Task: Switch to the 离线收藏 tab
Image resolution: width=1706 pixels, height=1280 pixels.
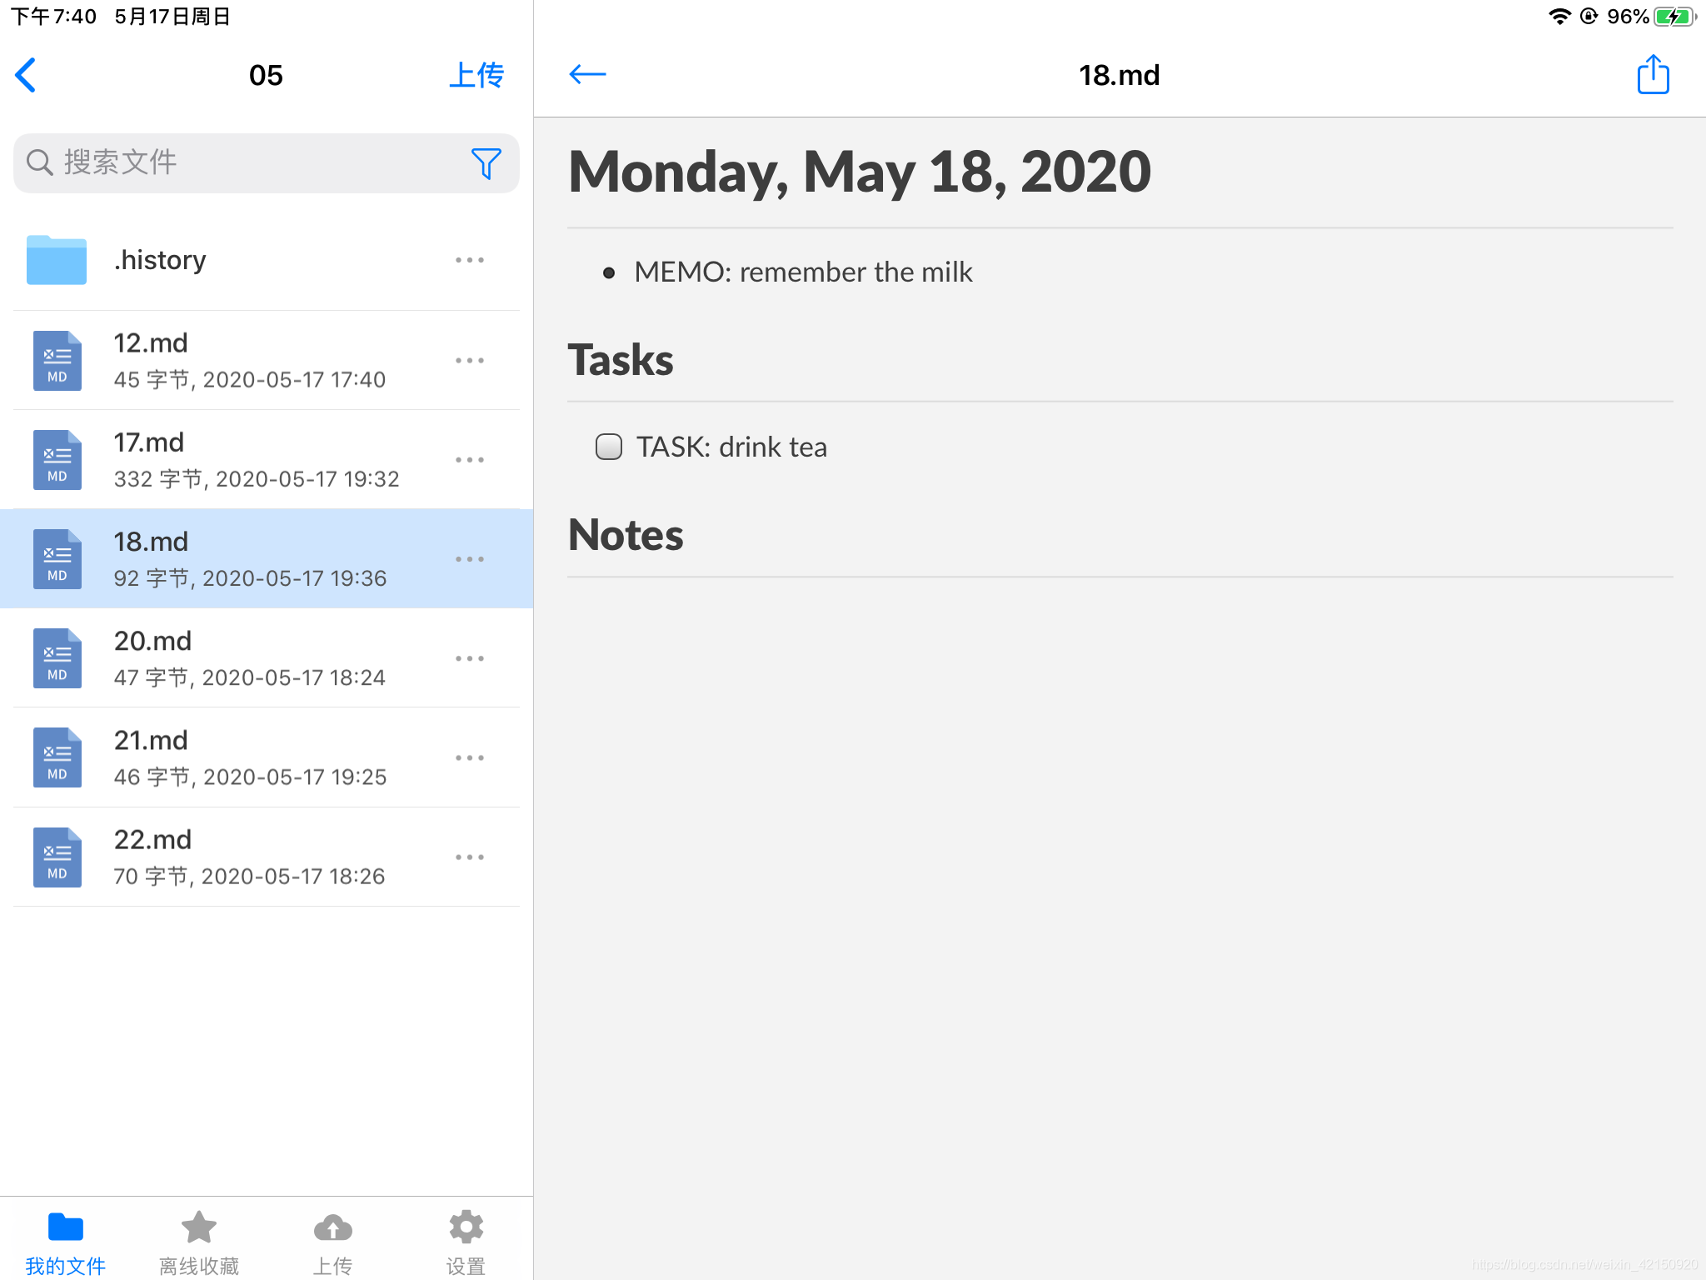Action: (199, 1242)
